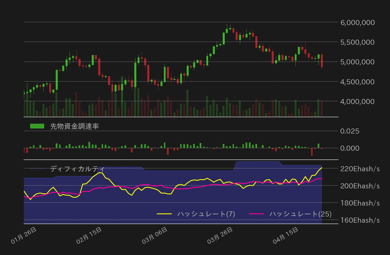Click the 0.000 funding rate baseline
The image size is (390, 255).
350,148
